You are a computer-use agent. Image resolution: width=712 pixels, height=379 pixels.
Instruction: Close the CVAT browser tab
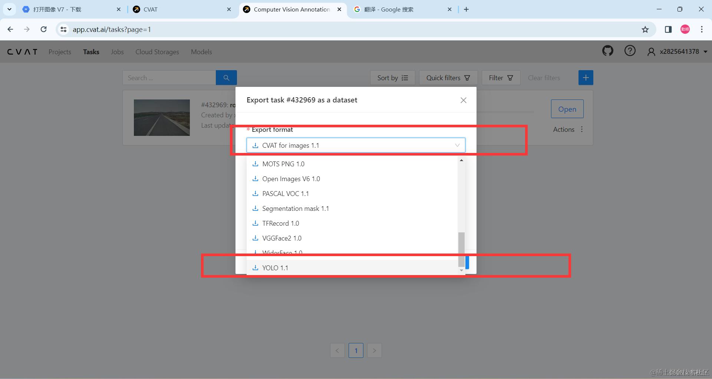pos(229,9)
